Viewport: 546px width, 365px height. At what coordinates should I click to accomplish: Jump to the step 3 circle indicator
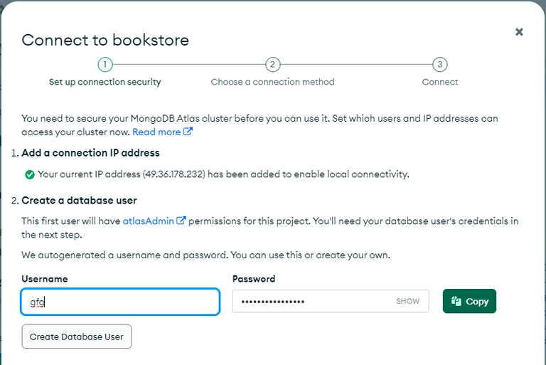[440, 65]
